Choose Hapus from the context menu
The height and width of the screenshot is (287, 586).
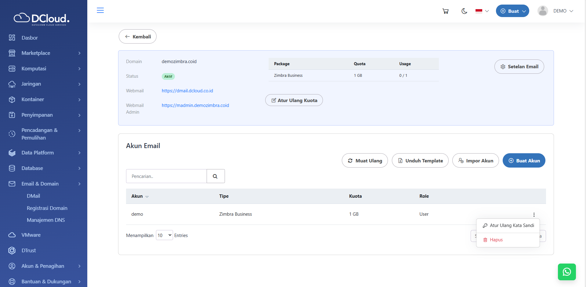click(496, 240)
